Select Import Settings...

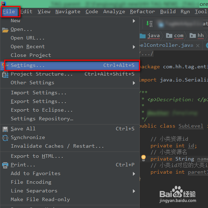(70, 93)
